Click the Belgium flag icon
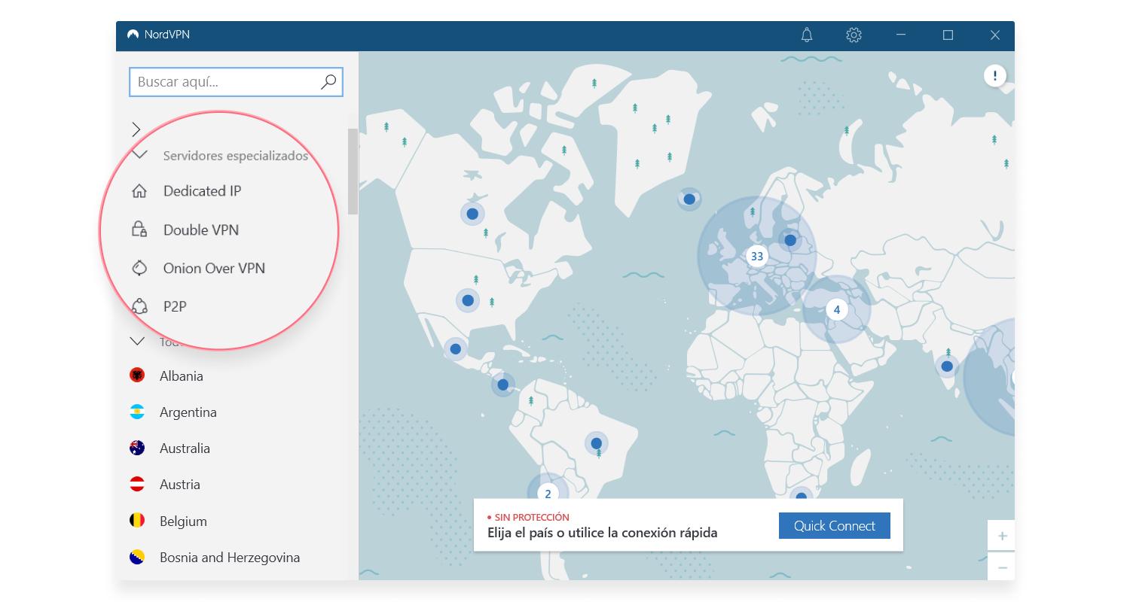The image size is (1130, 602). pos(137,521)
